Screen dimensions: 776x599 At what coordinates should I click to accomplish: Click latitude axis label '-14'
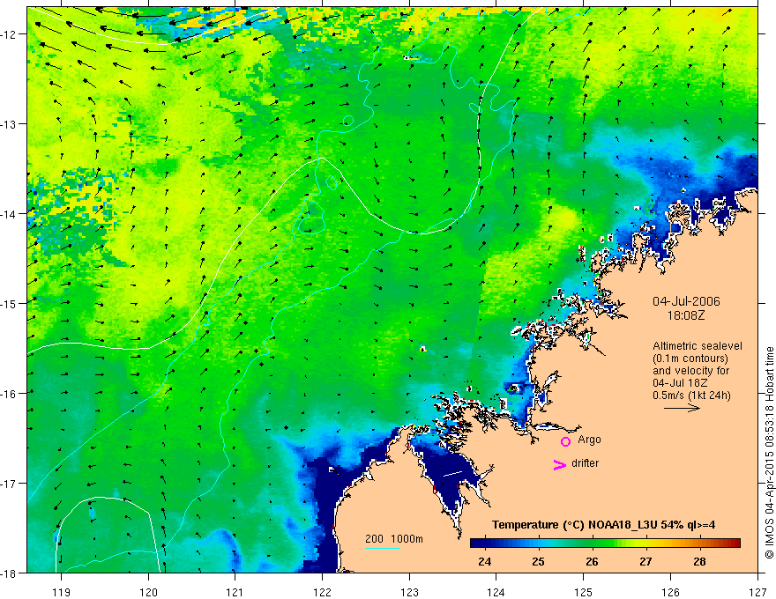[x=10, y=214]
